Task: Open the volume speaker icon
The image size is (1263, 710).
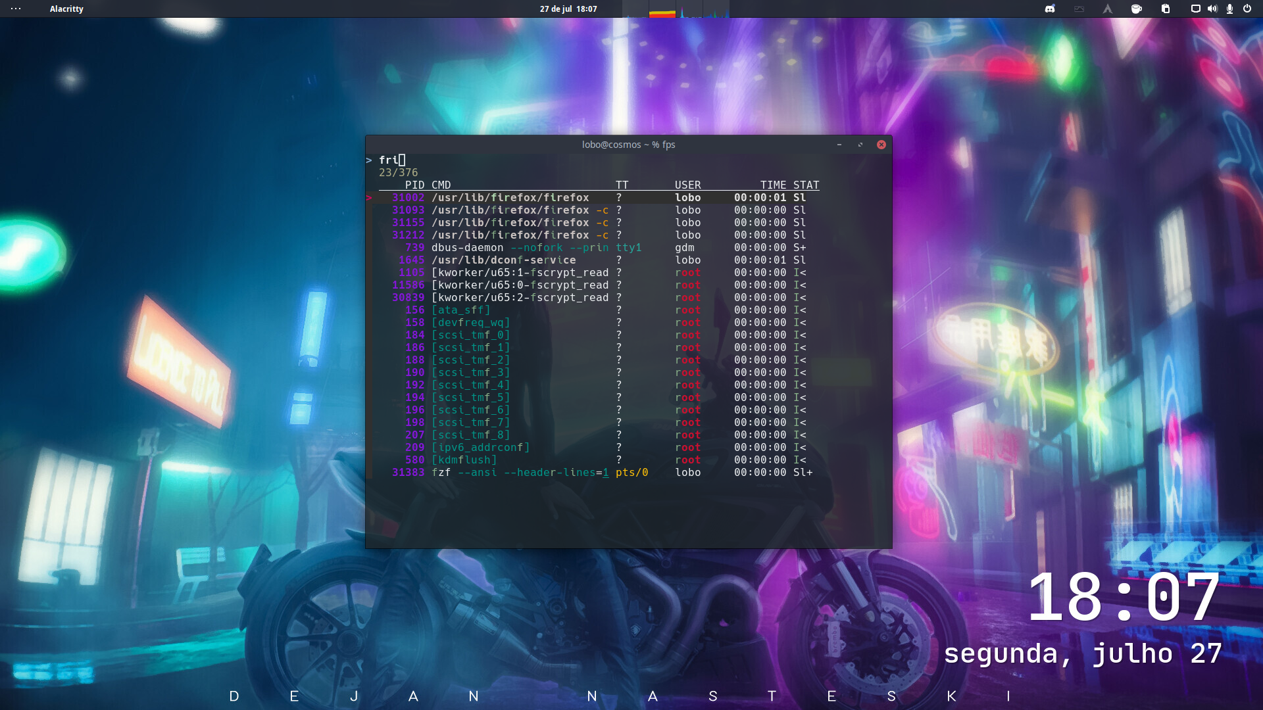Action: coord(1212,9)
